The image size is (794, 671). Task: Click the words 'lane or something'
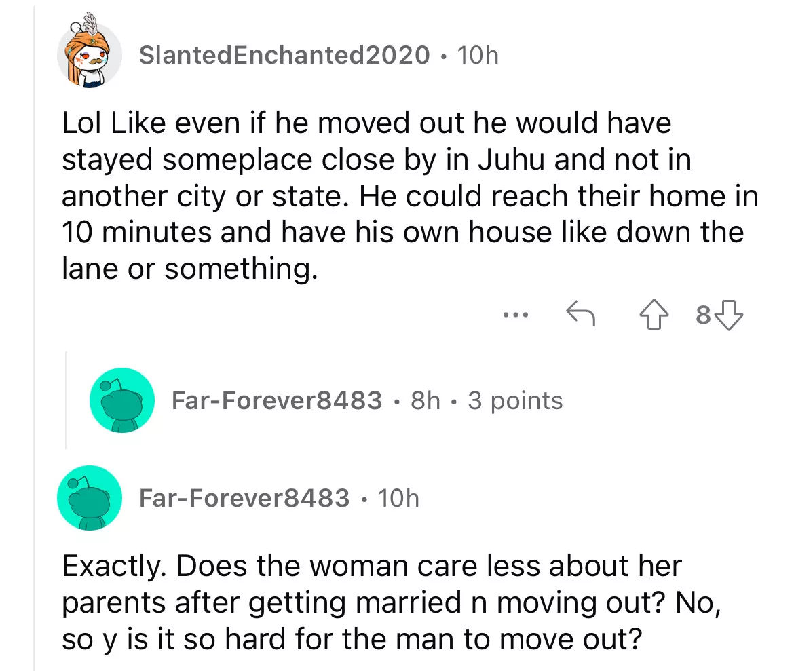190,269
